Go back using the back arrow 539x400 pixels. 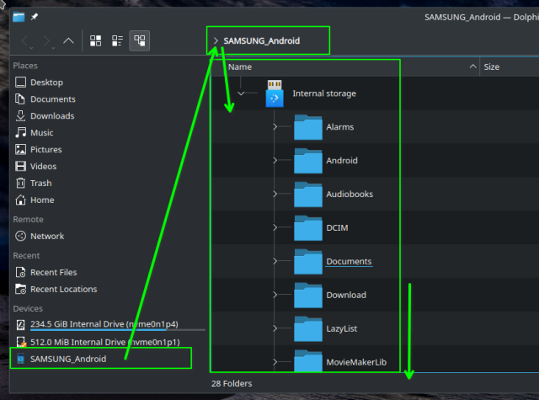coord(26,41)
